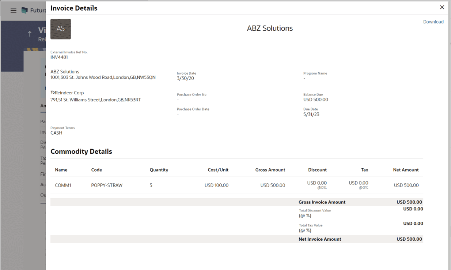Image resolution: width=451 pixels, height=270 pixels.
Task: Click Total Tax Value label
Action: pyautogui.click(x=311, y=225)
